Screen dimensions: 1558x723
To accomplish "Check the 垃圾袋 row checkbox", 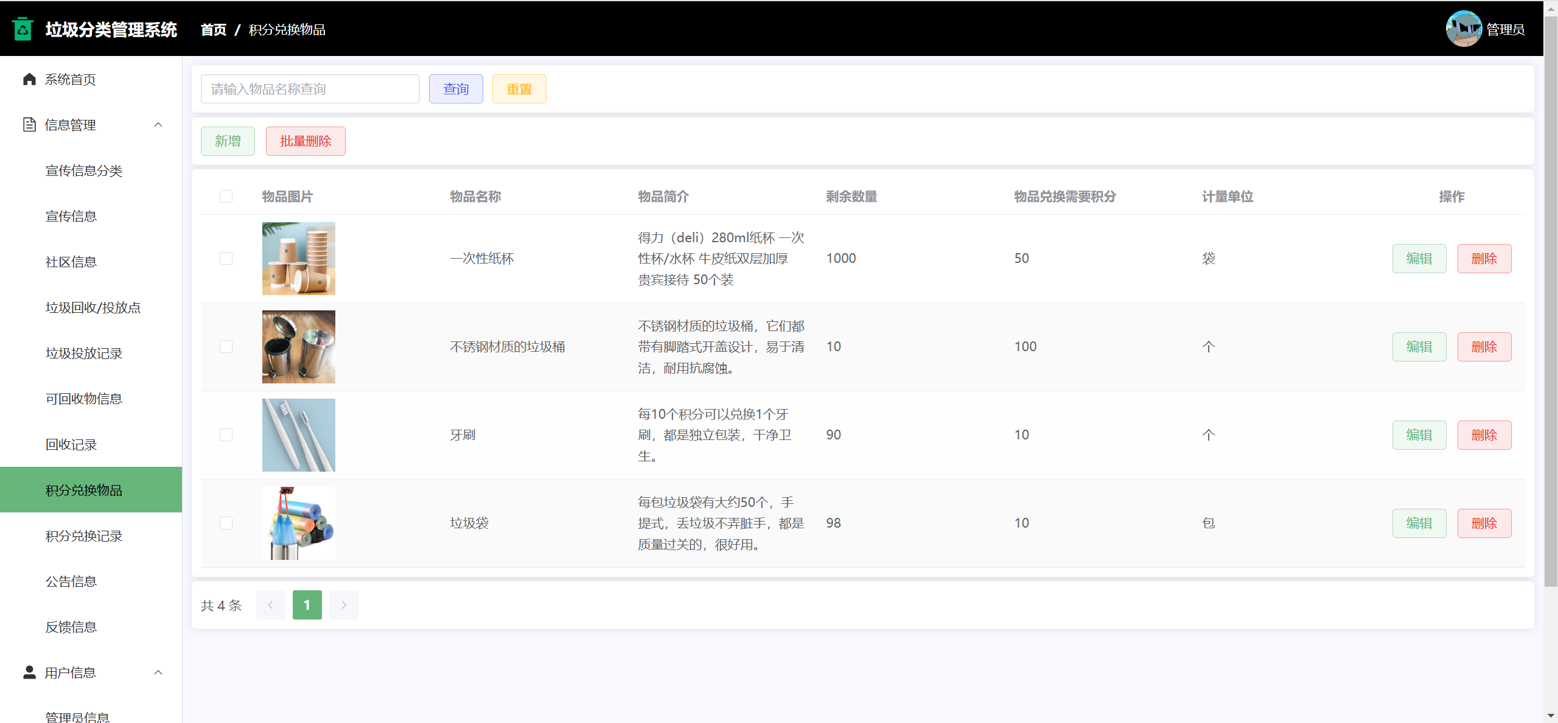I will [226, 523].
